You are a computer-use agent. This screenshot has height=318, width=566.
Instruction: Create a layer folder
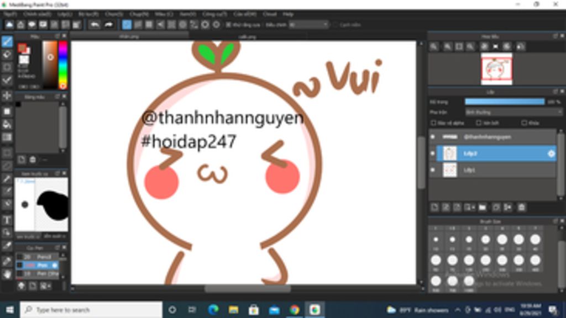483,208
